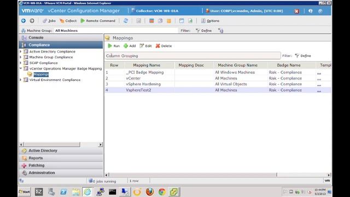Launch Chrome from the taskbar
Viewport: 350px width, 197px height.
(x=162, y=192)
